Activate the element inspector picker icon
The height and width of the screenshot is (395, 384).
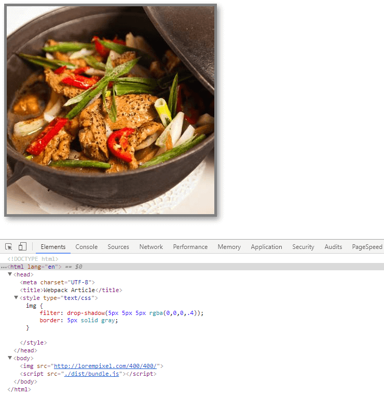[9, 247]
